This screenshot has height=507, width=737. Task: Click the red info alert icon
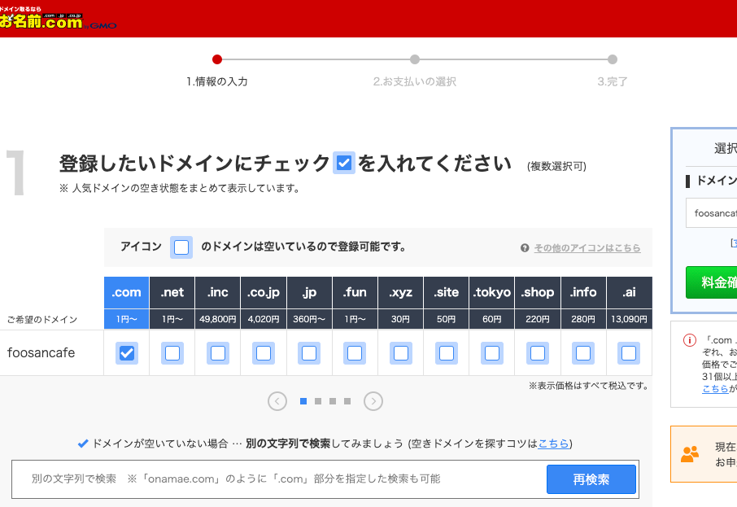point(690,340)
